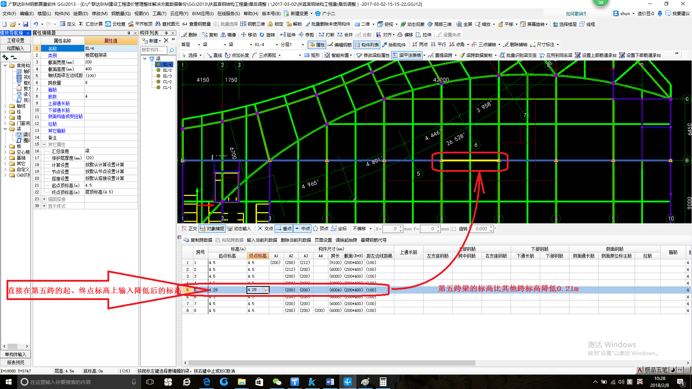Select the 移动 move tool

(249, 35)
